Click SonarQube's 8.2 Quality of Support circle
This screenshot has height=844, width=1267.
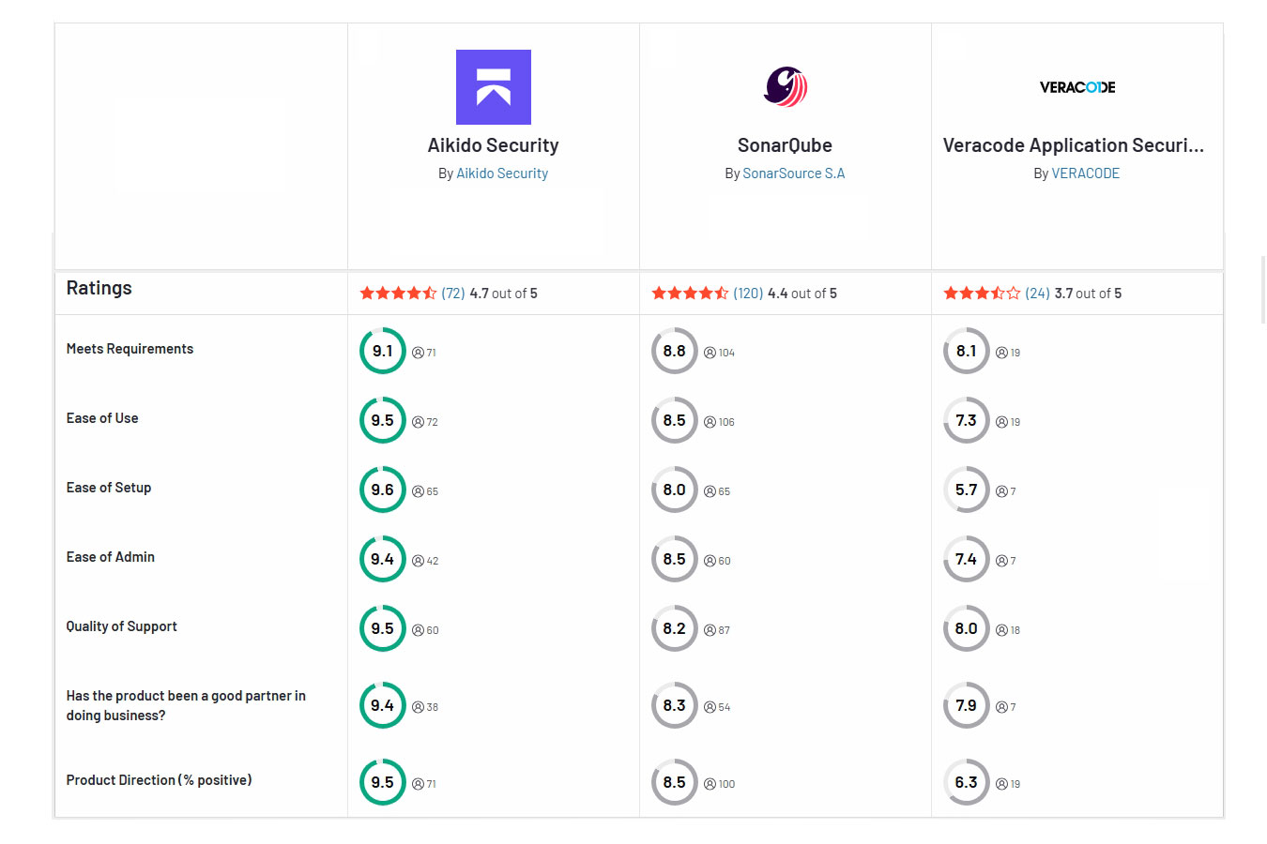click(675, 628)
